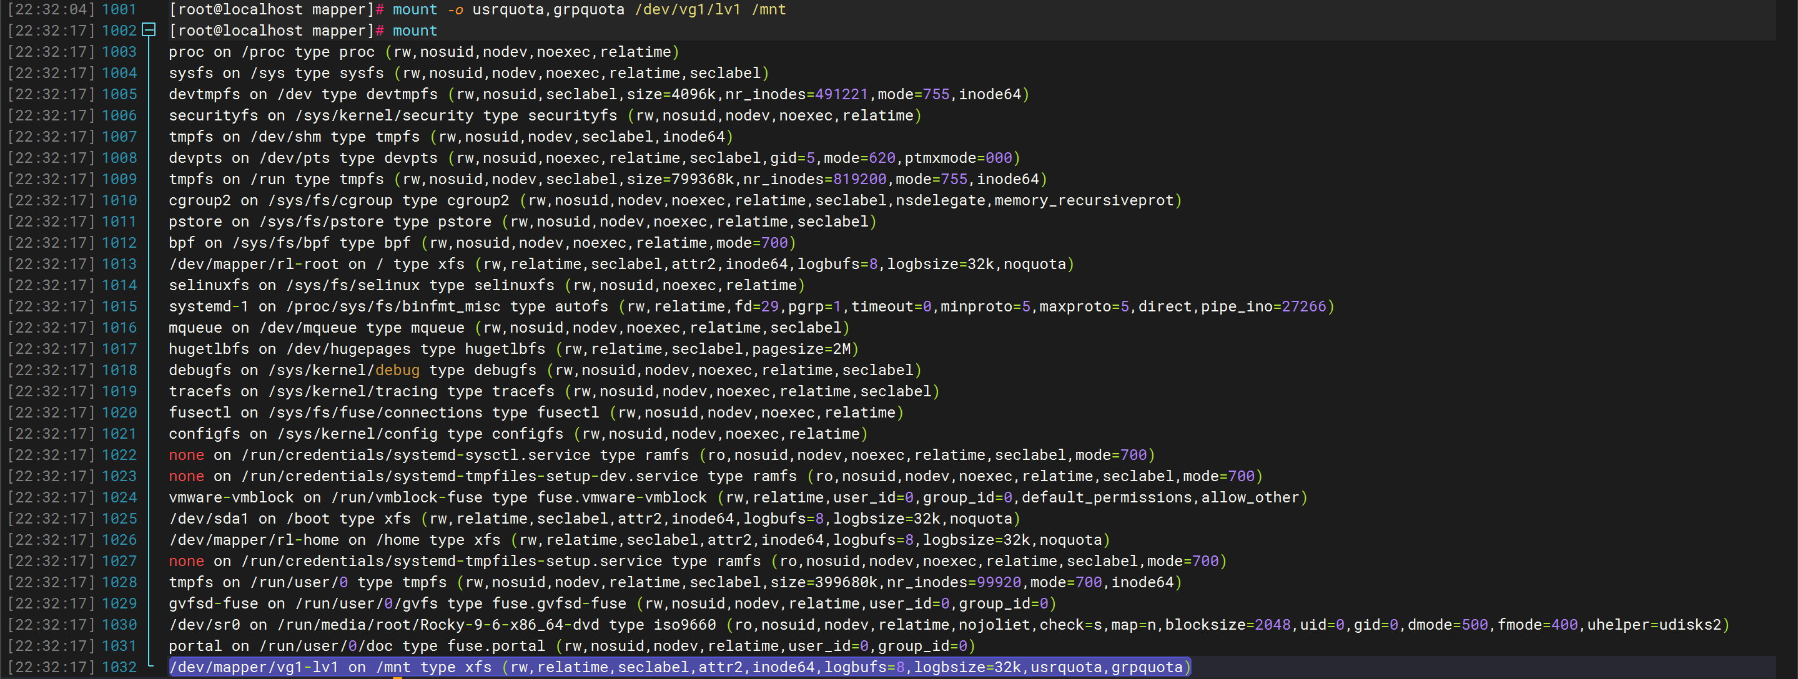This screenshot has height=679, width=1798.
Task: Click line number 1001 in the gutter
Action: (x=119, y=9)
